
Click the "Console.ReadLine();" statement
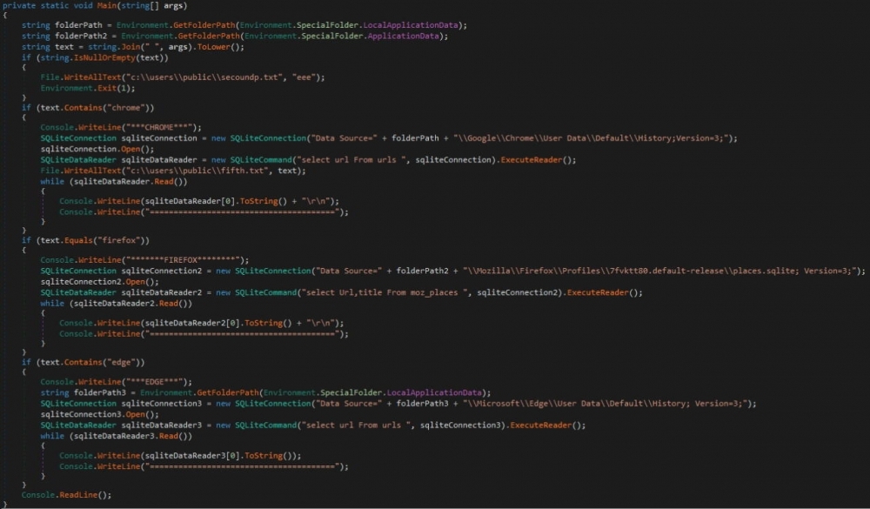coord(67,495)
